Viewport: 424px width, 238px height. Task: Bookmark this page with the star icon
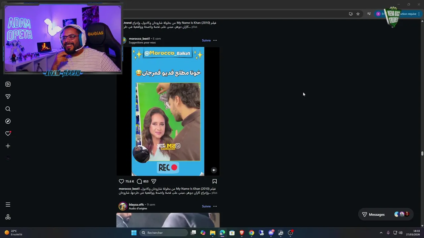point(358,14)
